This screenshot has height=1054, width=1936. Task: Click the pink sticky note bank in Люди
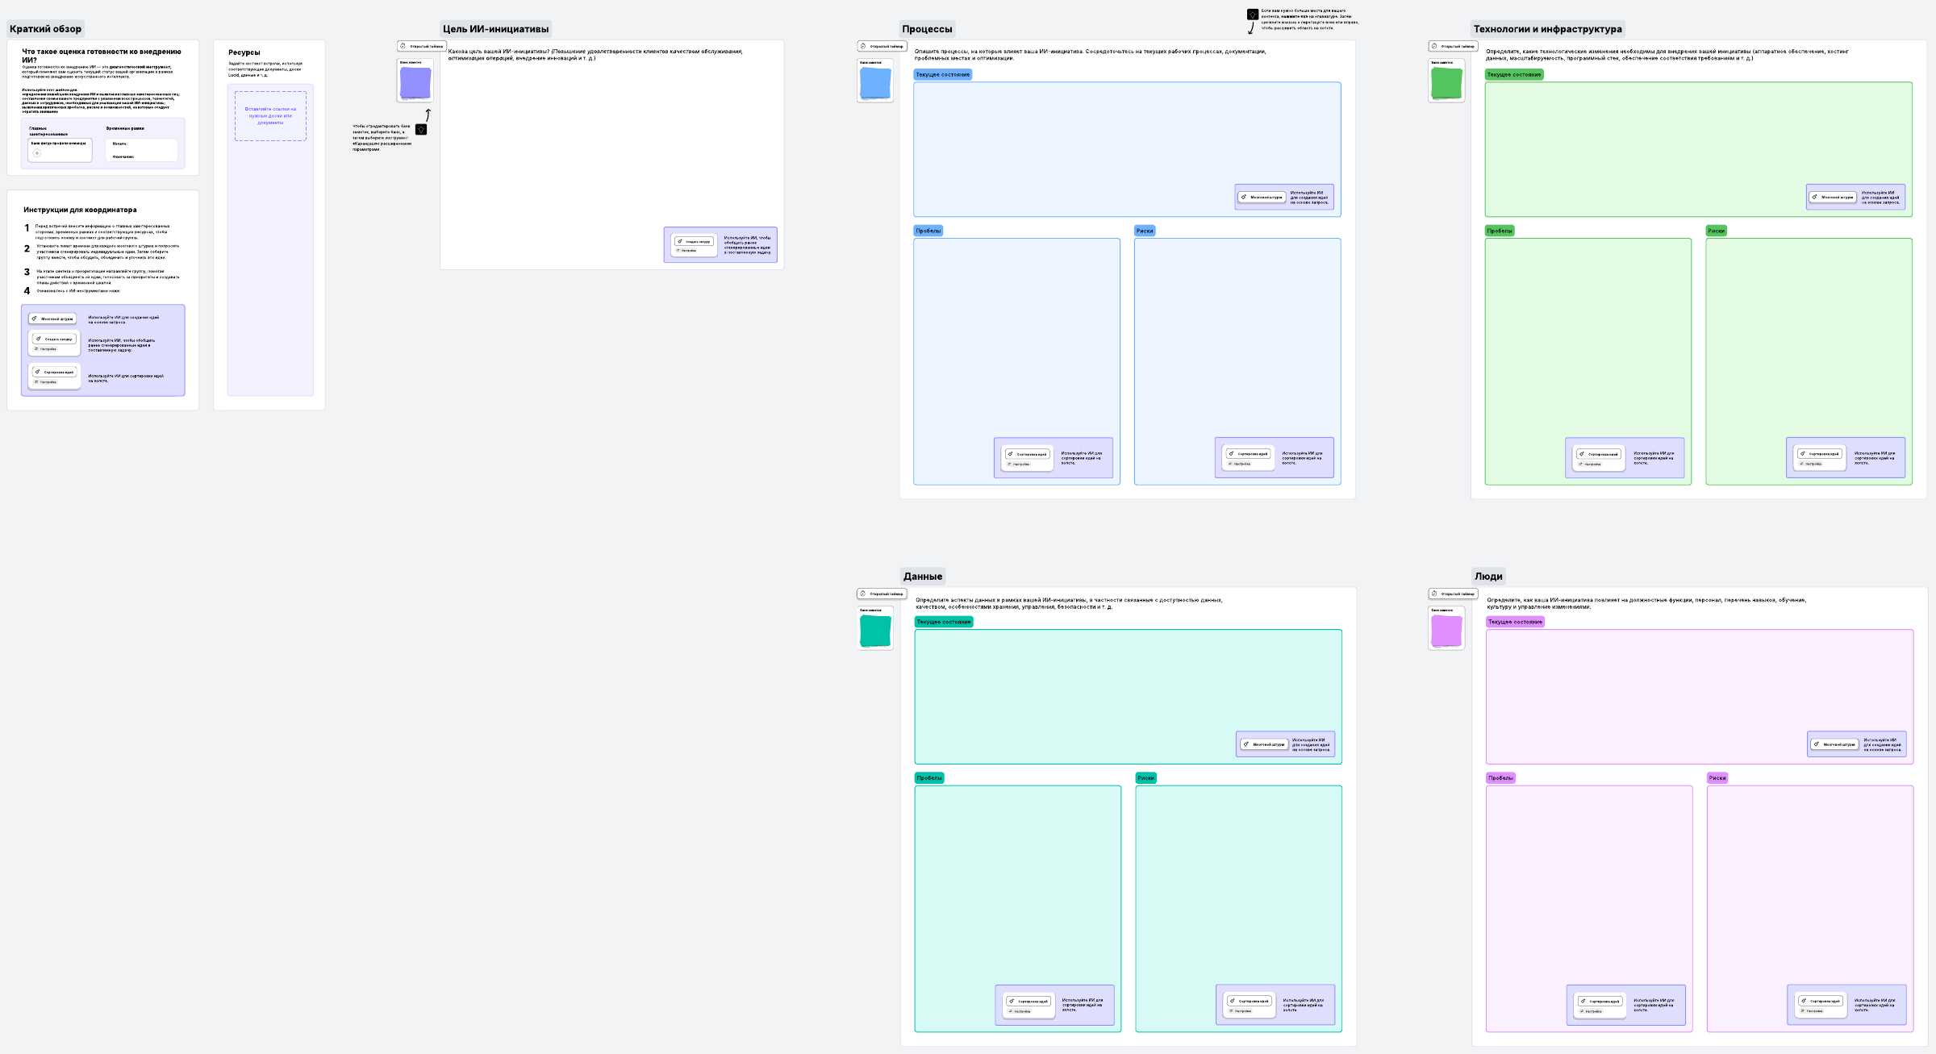click(x=1446, y=631)
